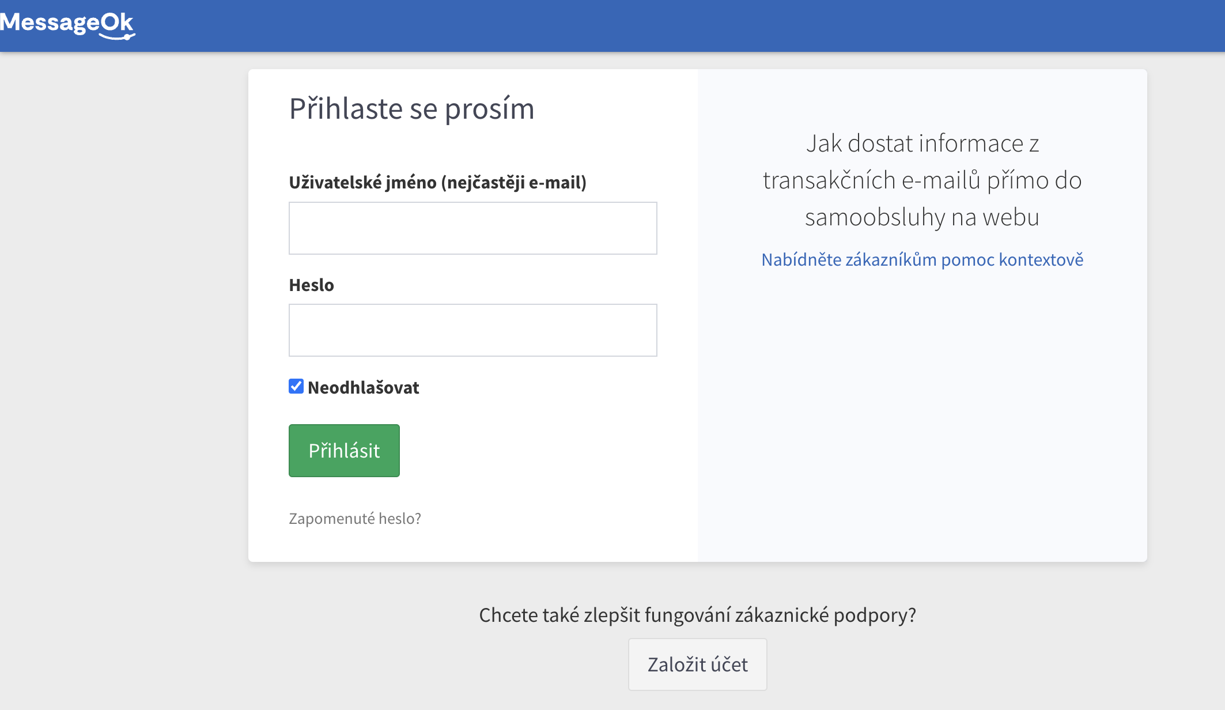
Task: Focus the Heslo password field
Action: coord(472,330)
